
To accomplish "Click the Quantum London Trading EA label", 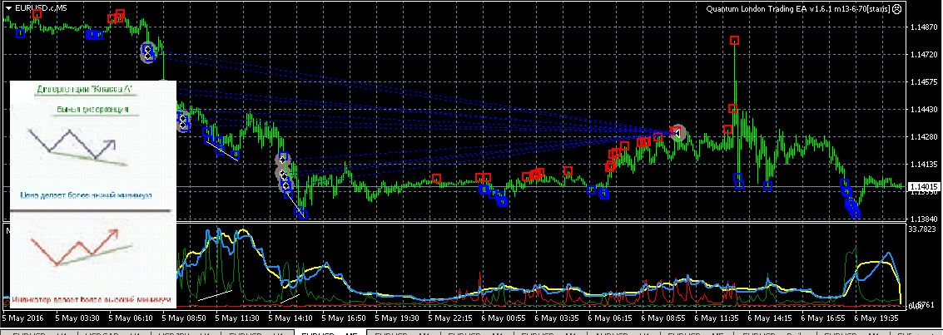I will click(797, 10).
